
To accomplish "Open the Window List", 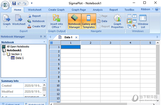I will 143,21.
